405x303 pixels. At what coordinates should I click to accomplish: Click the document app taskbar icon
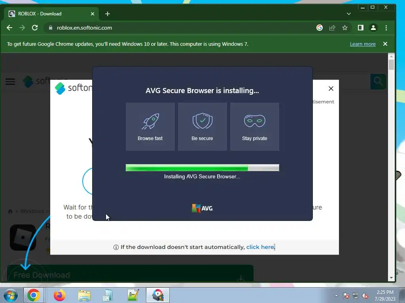pos(108,296)
